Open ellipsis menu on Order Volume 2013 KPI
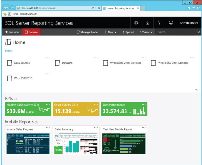 coord(96,104)
